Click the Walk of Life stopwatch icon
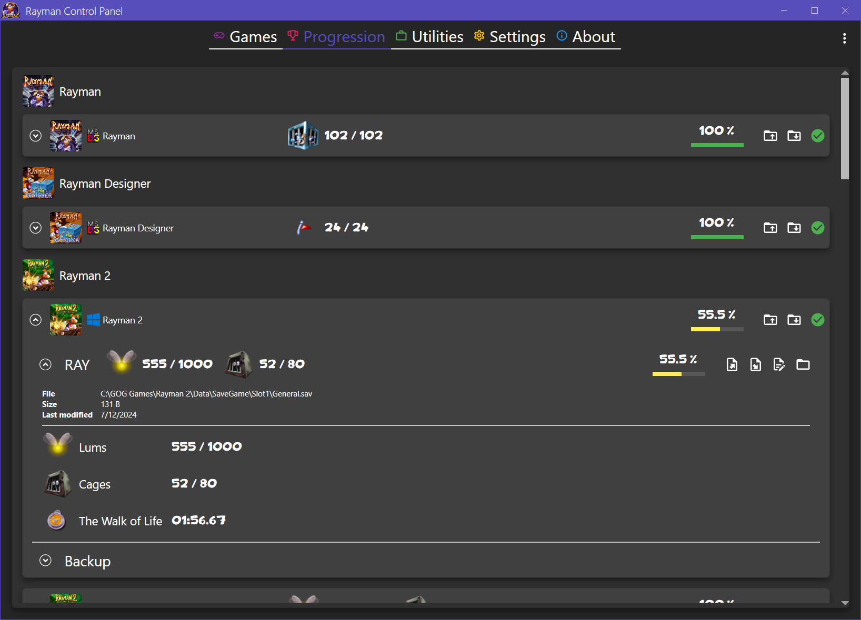 [x=56, y=520]
